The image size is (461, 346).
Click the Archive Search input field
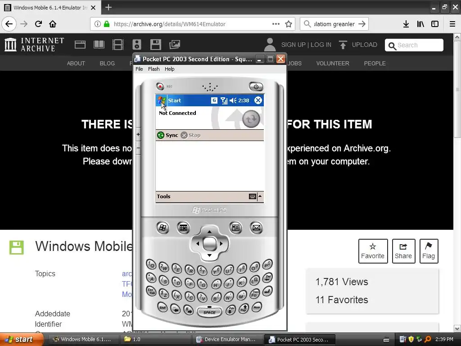pyautogui.click(x=414, y=45)
